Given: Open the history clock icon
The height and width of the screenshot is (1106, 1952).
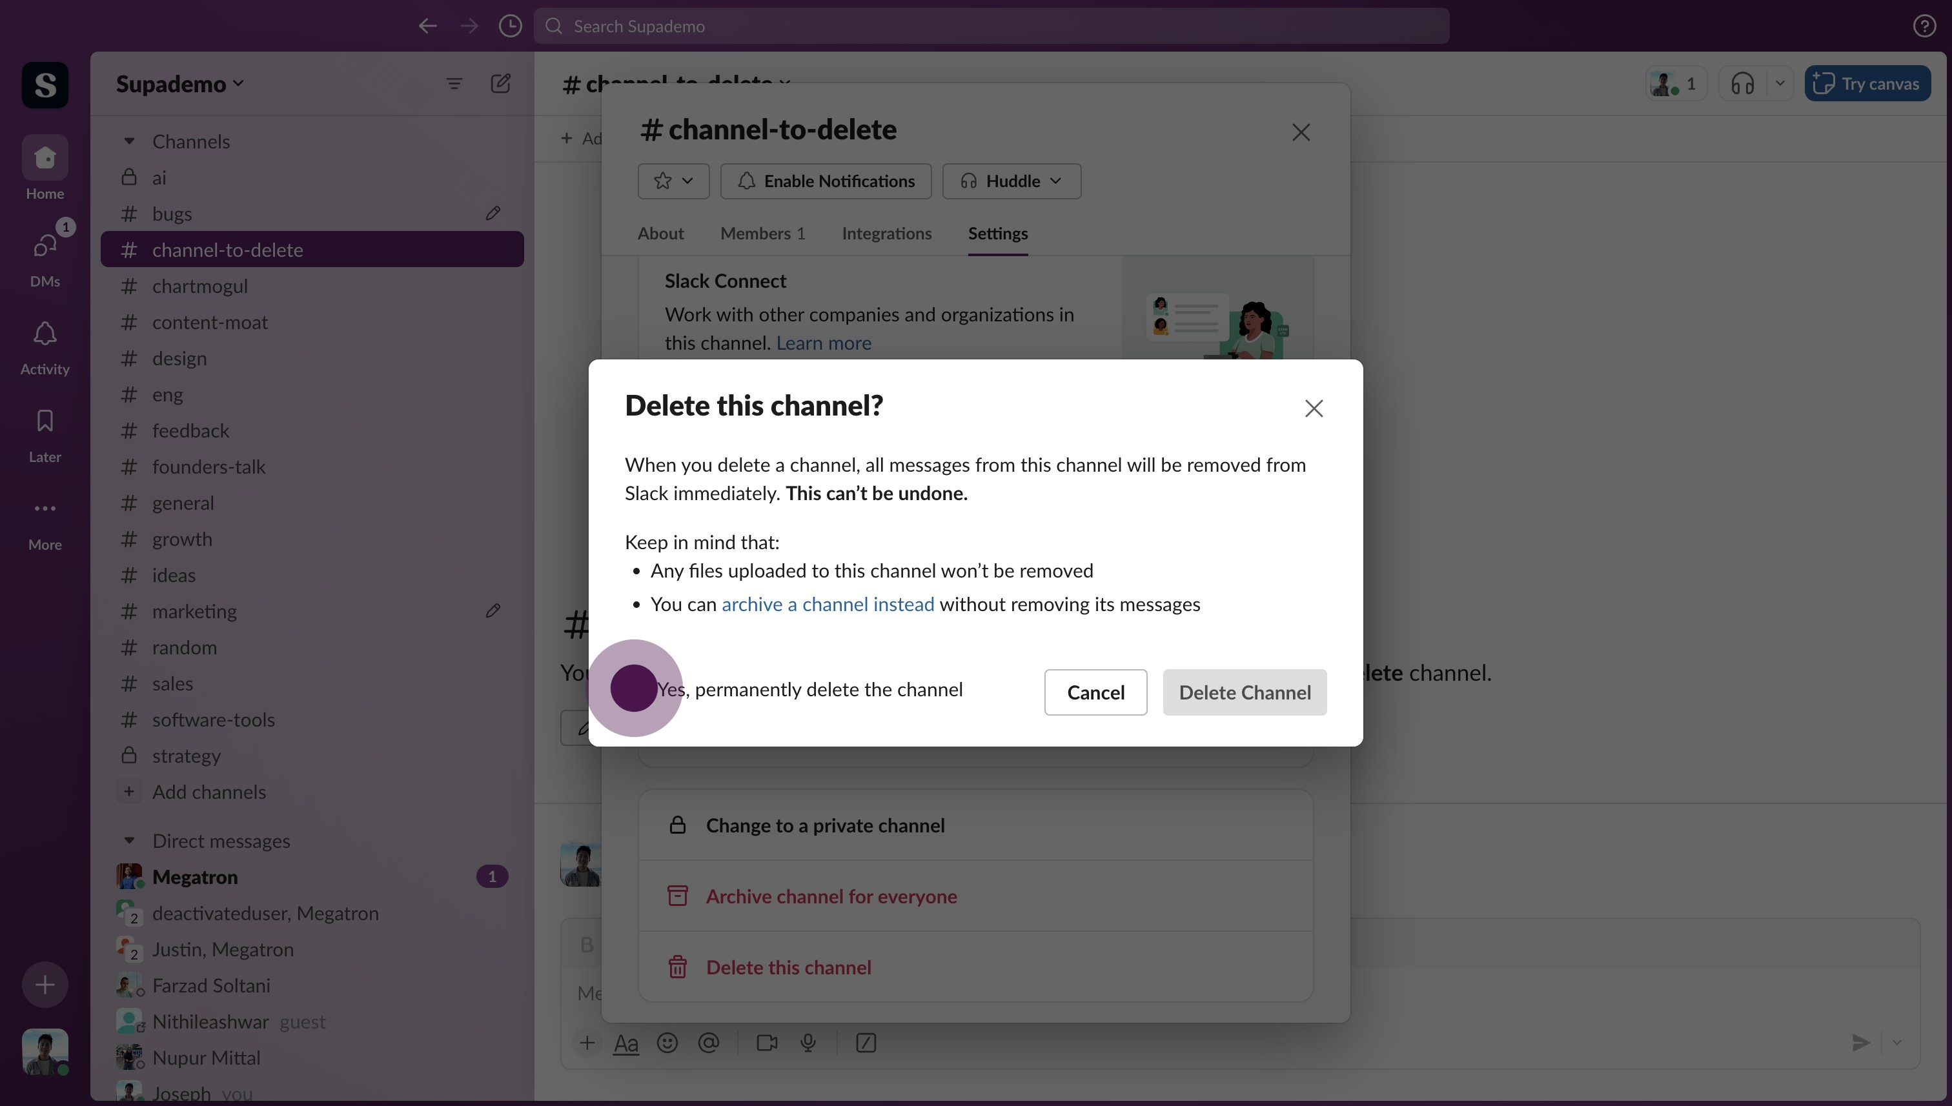Looking at the screenshot, I should click(510, 26).
